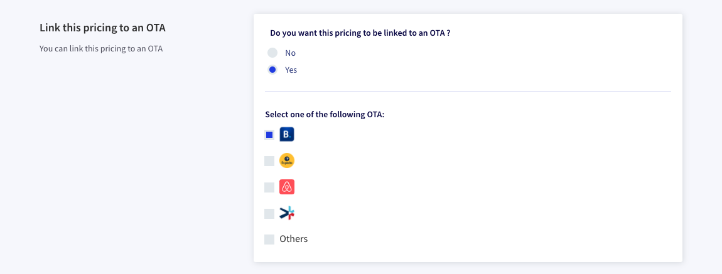The image size is (722, 274).
Task: Click the "You can link this pricing" description
Action: pyautogui.click(x=101, y=48)
